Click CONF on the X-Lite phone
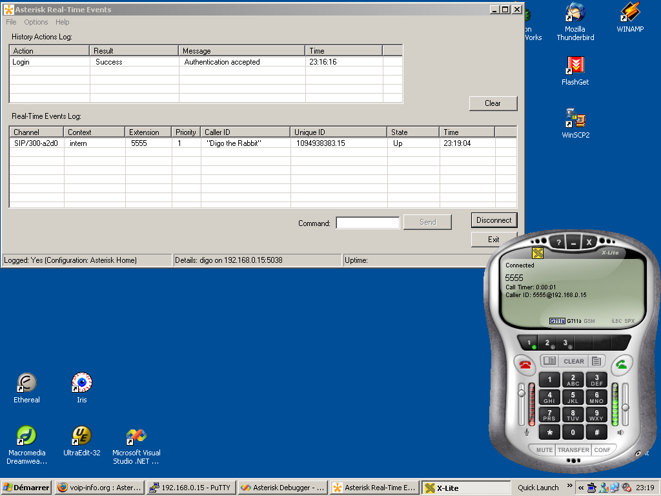The image size is (661, 496). coord(602,450)
